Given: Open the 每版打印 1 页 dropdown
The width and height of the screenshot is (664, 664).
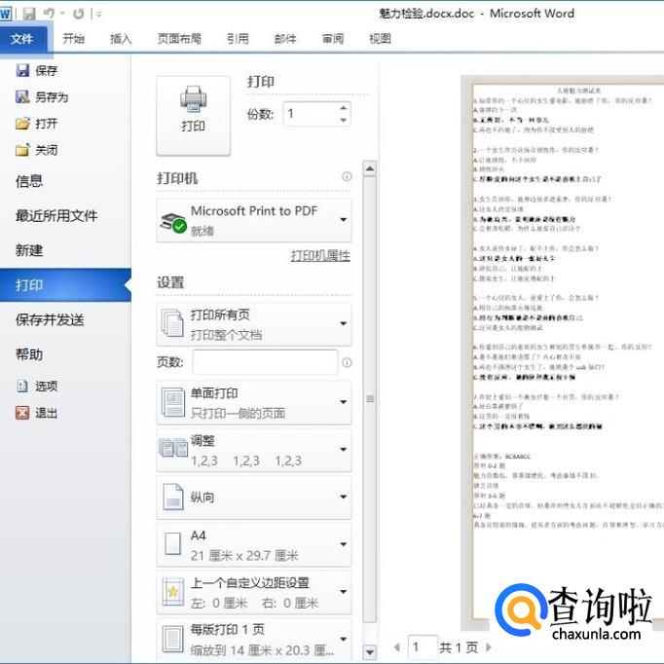Looking at the screenshot, I should [254, 640].
